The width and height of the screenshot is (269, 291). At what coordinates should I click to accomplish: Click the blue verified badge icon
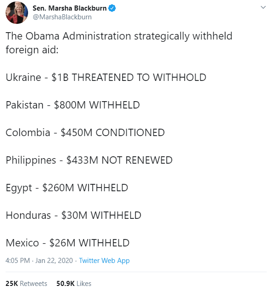[112, 8]
